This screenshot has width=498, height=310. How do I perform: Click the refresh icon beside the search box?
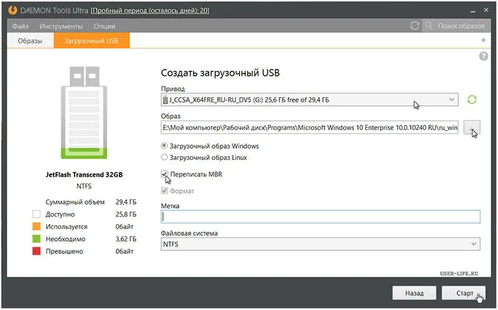click(x=415, y=26)
